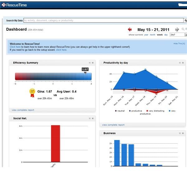
Task: Click the May 15 - 21, 2011 date range
Action: pos(153,30)
